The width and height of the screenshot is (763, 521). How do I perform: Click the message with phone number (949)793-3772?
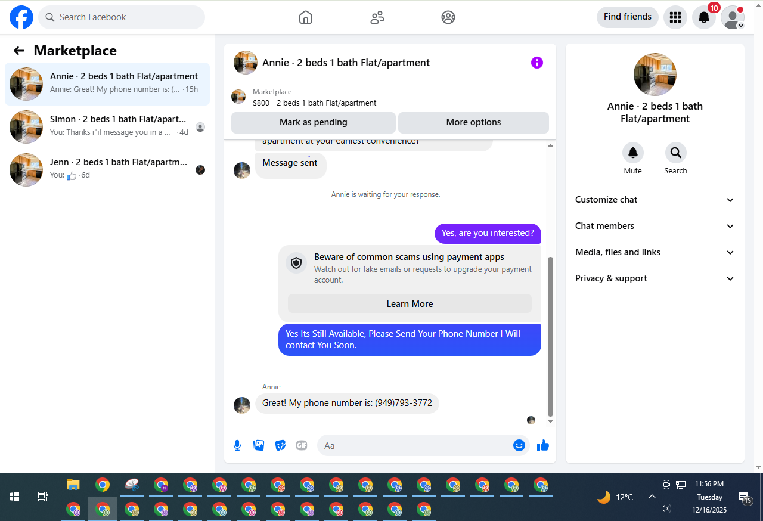[347, 404]
